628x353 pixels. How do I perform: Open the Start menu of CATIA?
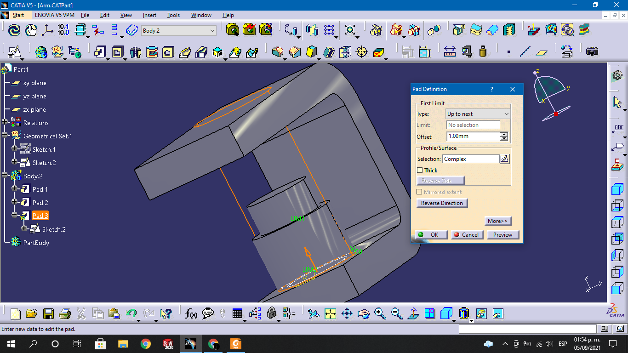point(18,15)
